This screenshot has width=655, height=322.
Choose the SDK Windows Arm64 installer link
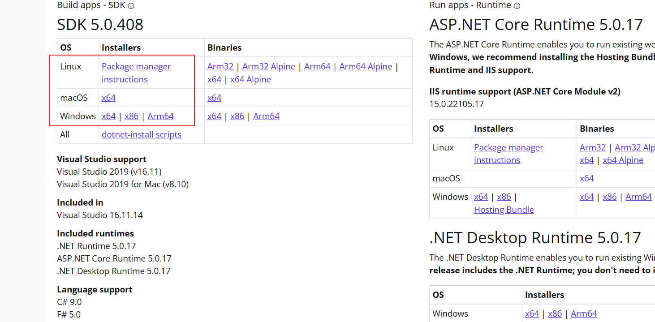(160, 116)
